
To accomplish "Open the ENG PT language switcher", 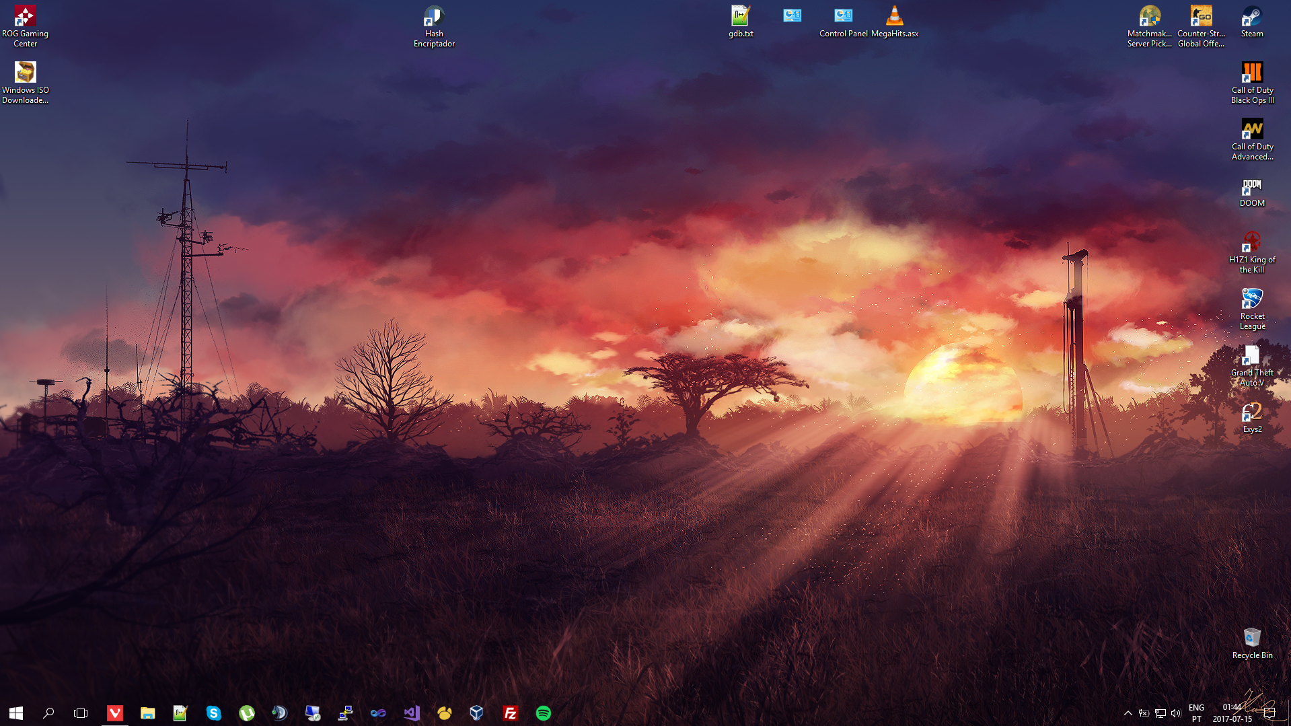I will point(1196,713).
